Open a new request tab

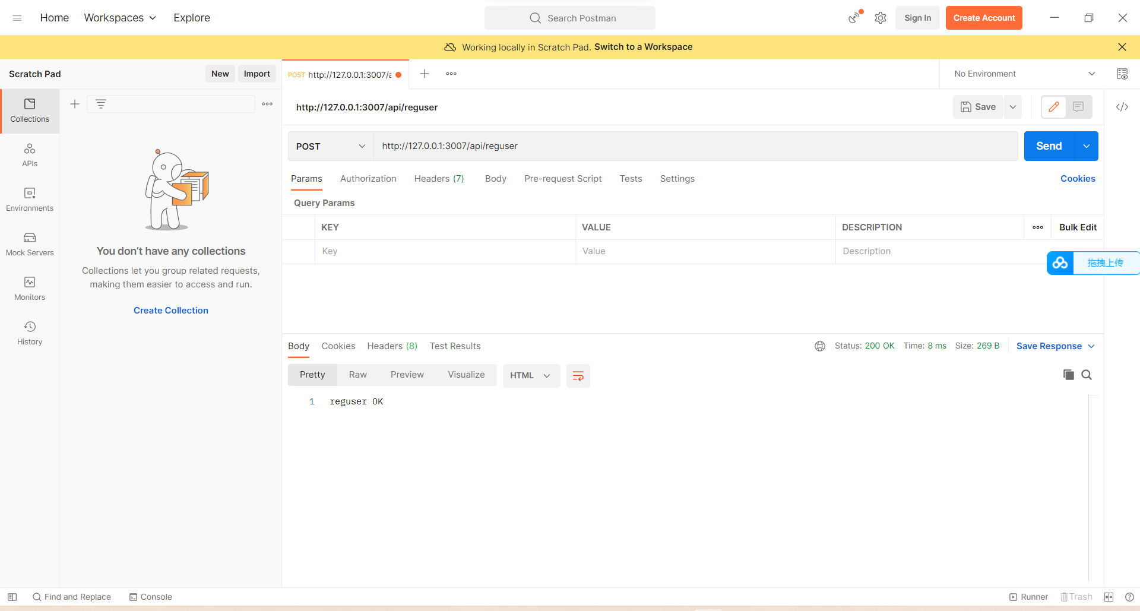point(425,74)
